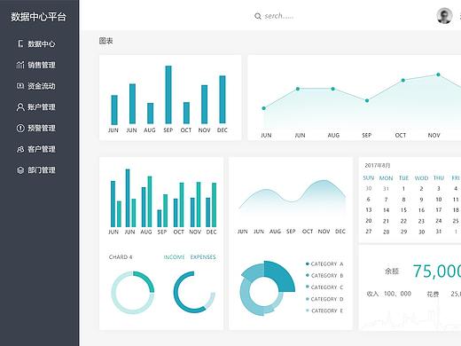Select calendar date 9
The height and width of the screenshot is (346, 461).
421,200
